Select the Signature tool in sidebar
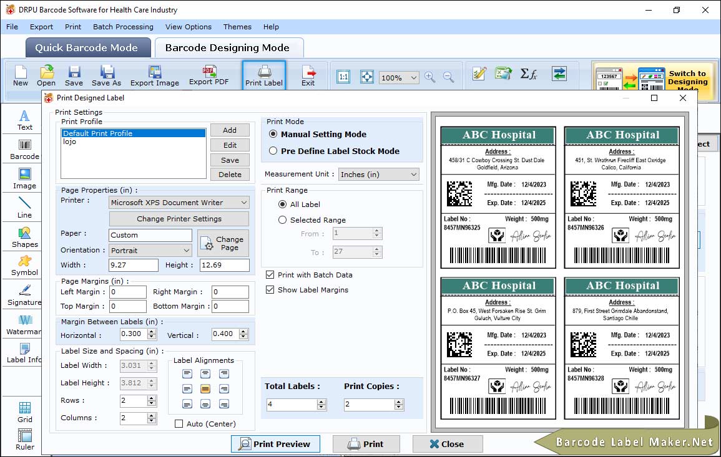 (25, 296)
